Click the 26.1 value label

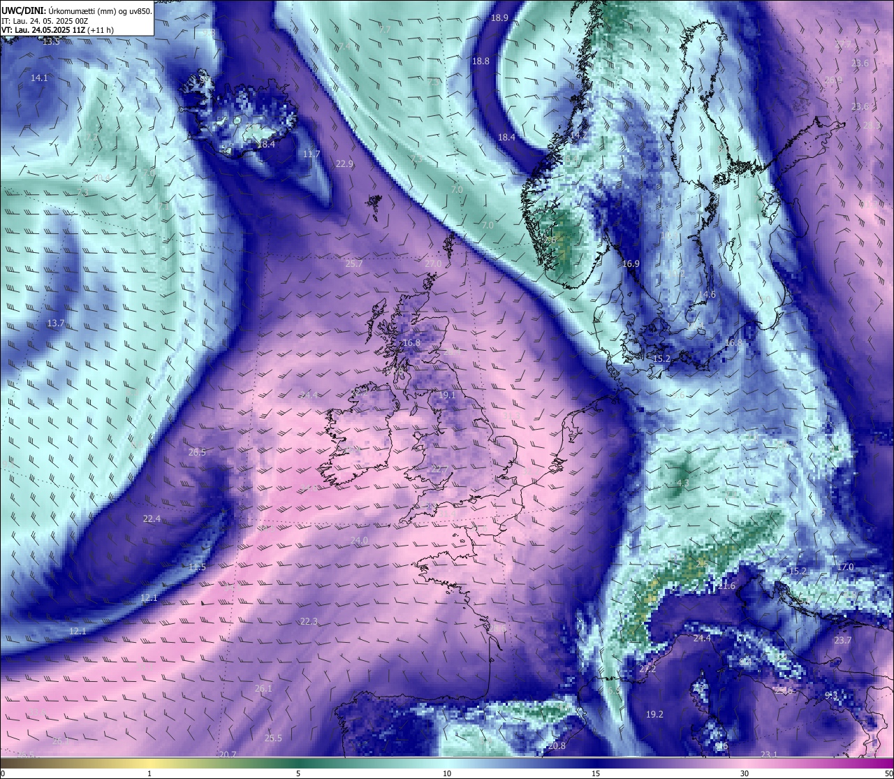click(263, 689)
